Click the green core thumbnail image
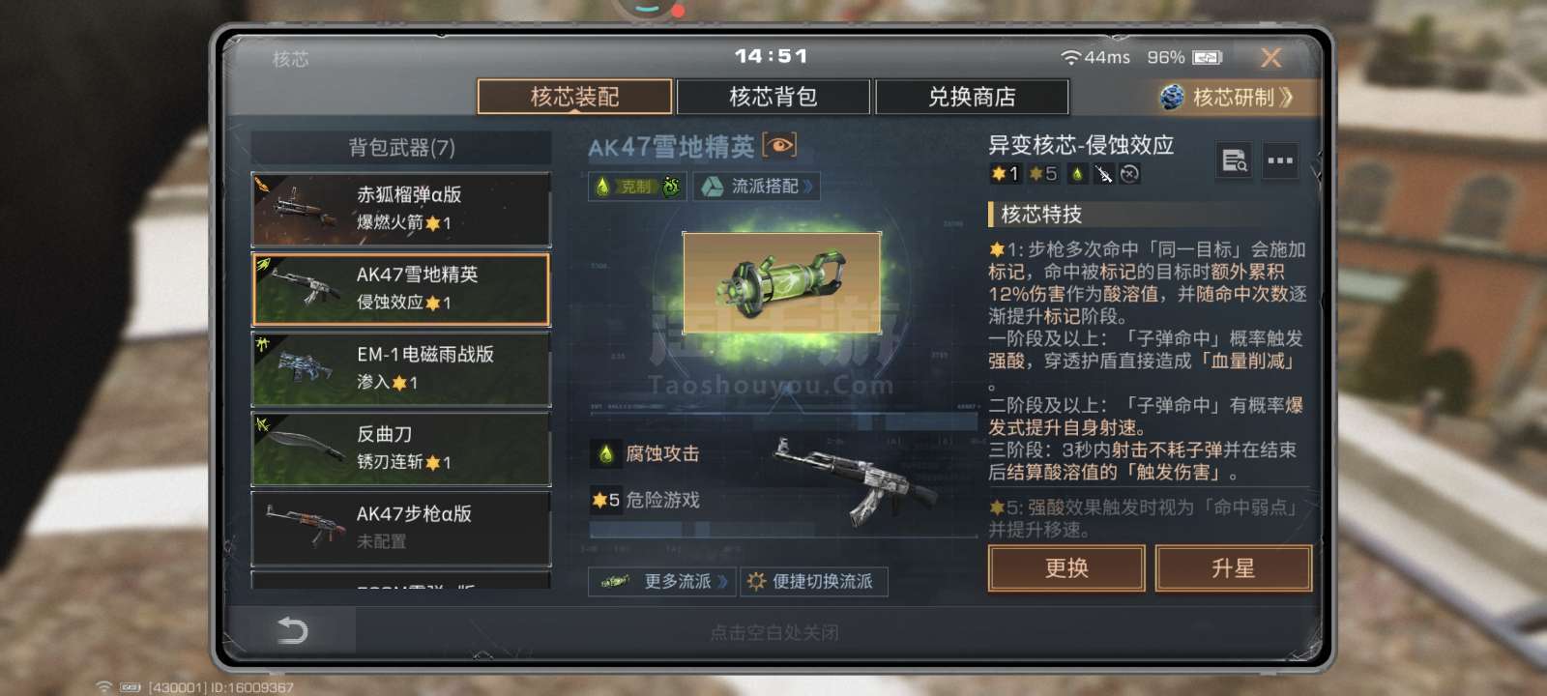This screenshot has width=1547, height=696. (x=781, y=282)
